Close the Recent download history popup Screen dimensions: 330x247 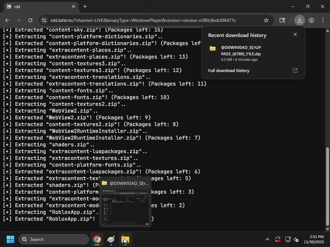click(x=295, y=34)
